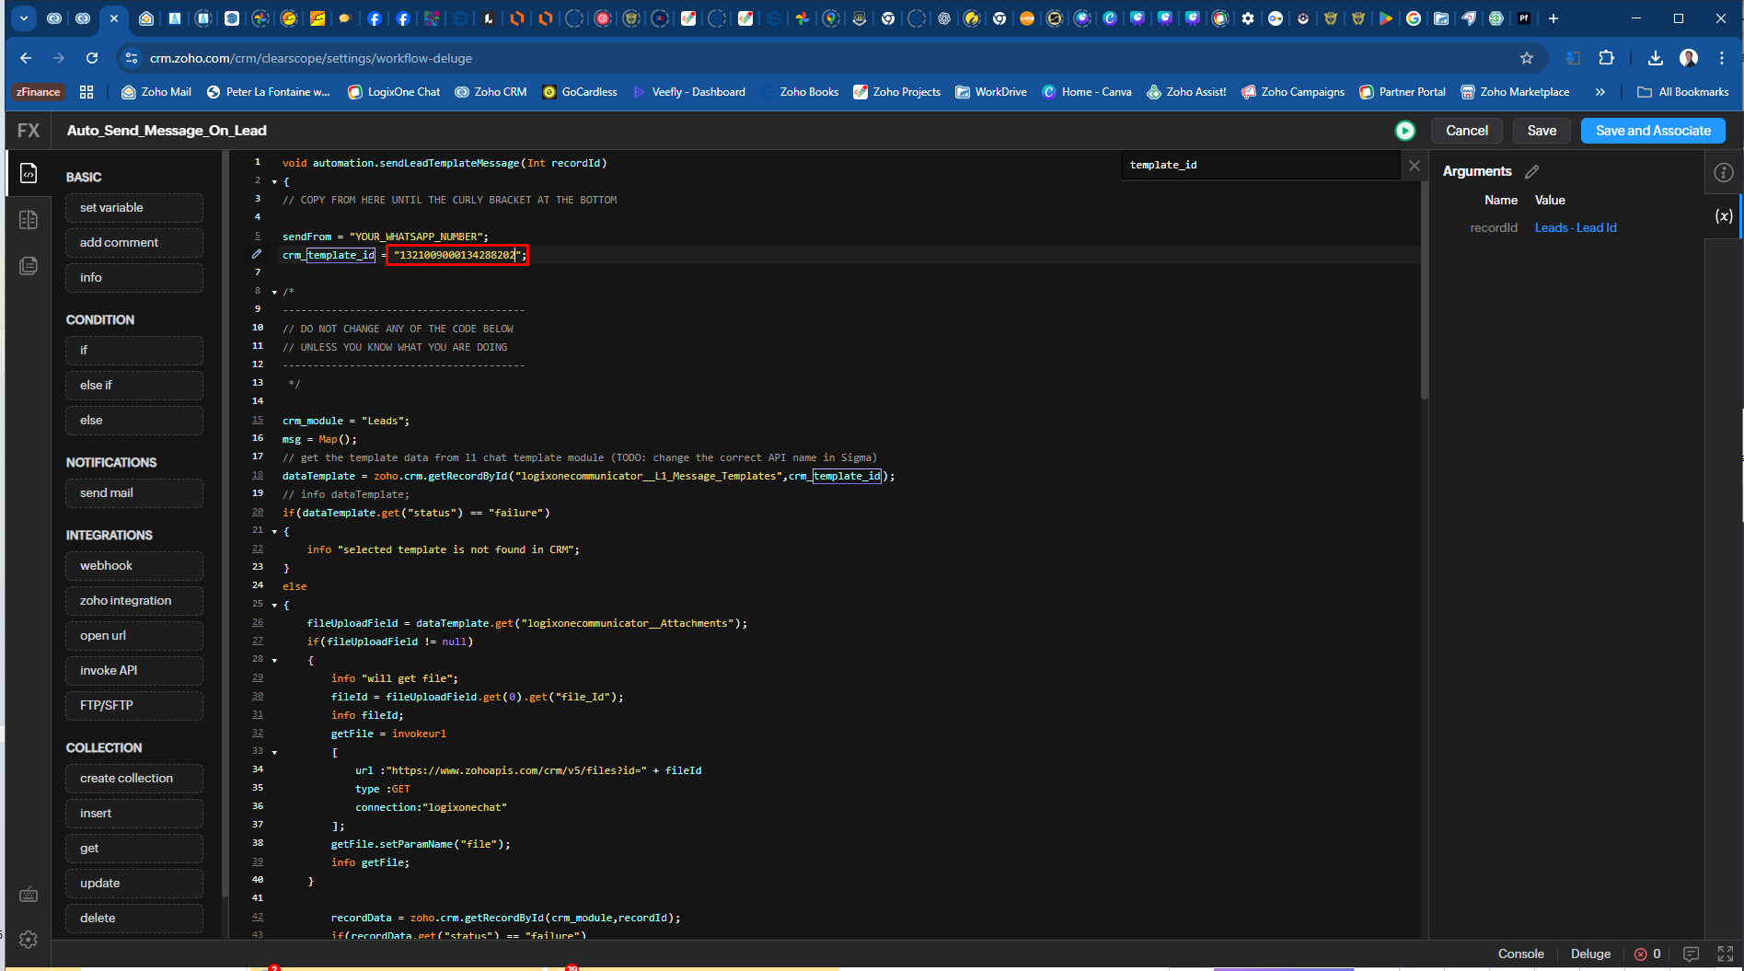This screenshot has height=971, width=1744.
Task: Open Zoho CRM bookmark
Action: [x=491, y=92]
